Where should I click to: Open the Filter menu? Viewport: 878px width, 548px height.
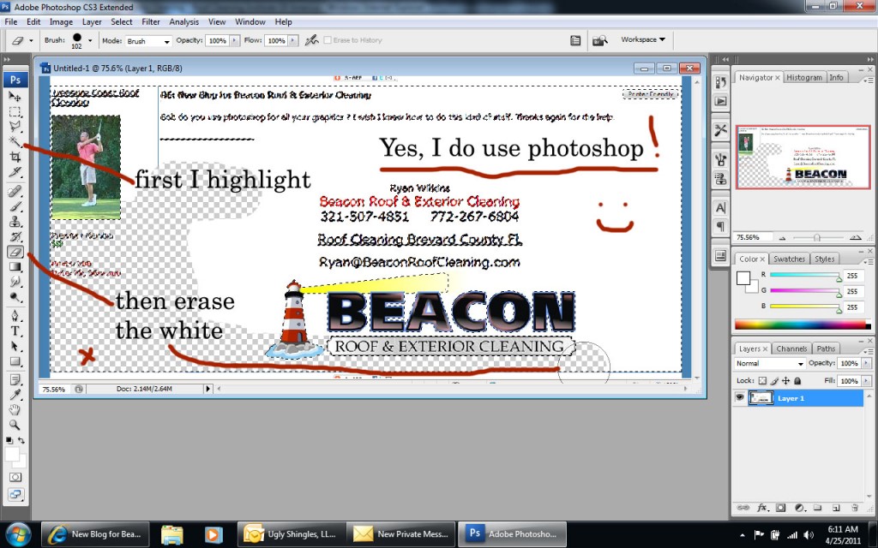pos(151,21)
